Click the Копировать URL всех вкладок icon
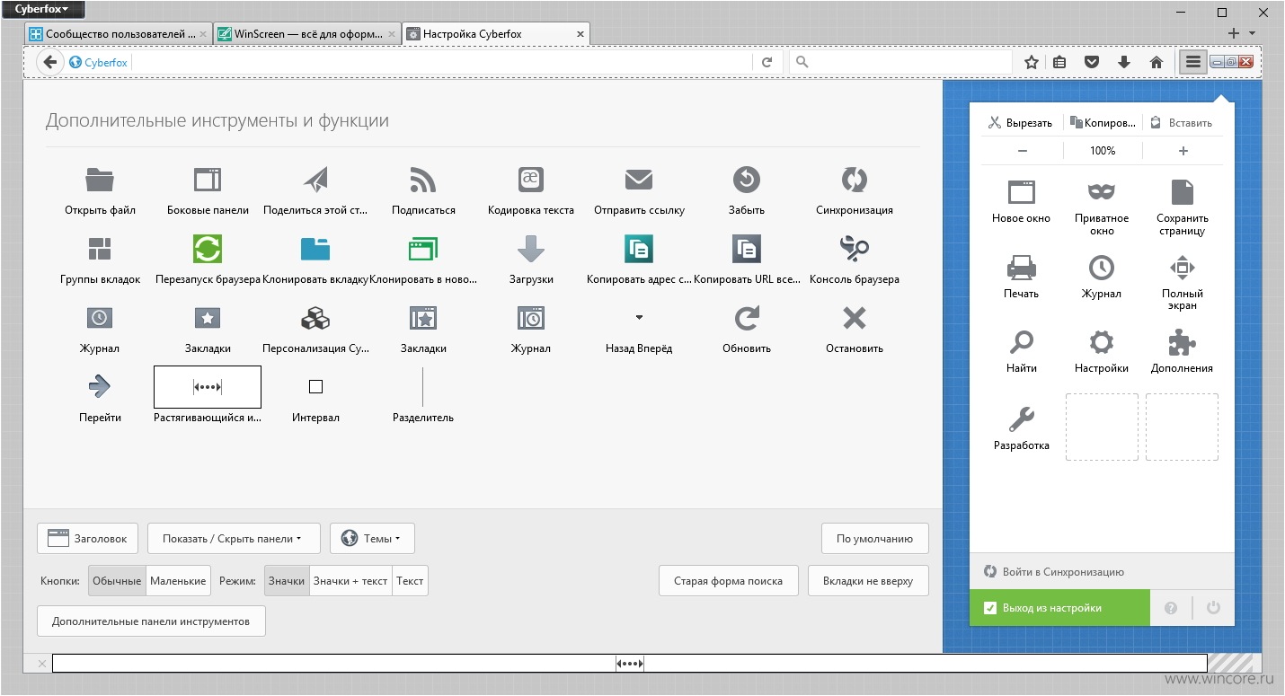 tap(747, 249)
